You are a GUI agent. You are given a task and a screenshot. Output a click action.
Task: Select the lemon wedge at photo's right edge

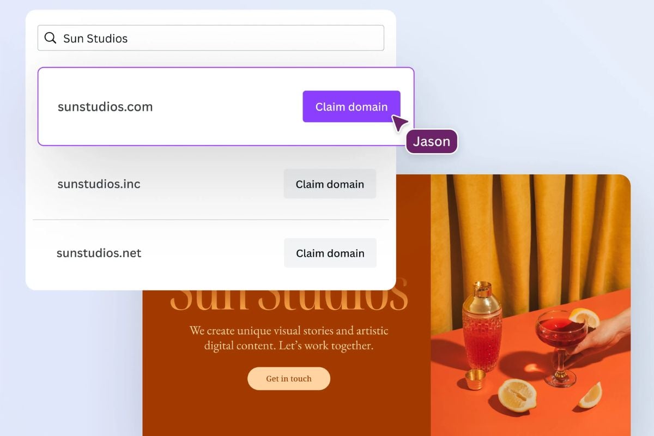point(590,395)
